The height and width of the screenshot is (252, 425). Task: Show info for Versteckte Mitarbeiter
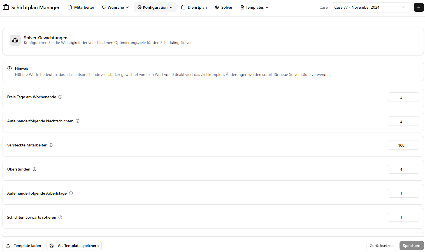51,145
